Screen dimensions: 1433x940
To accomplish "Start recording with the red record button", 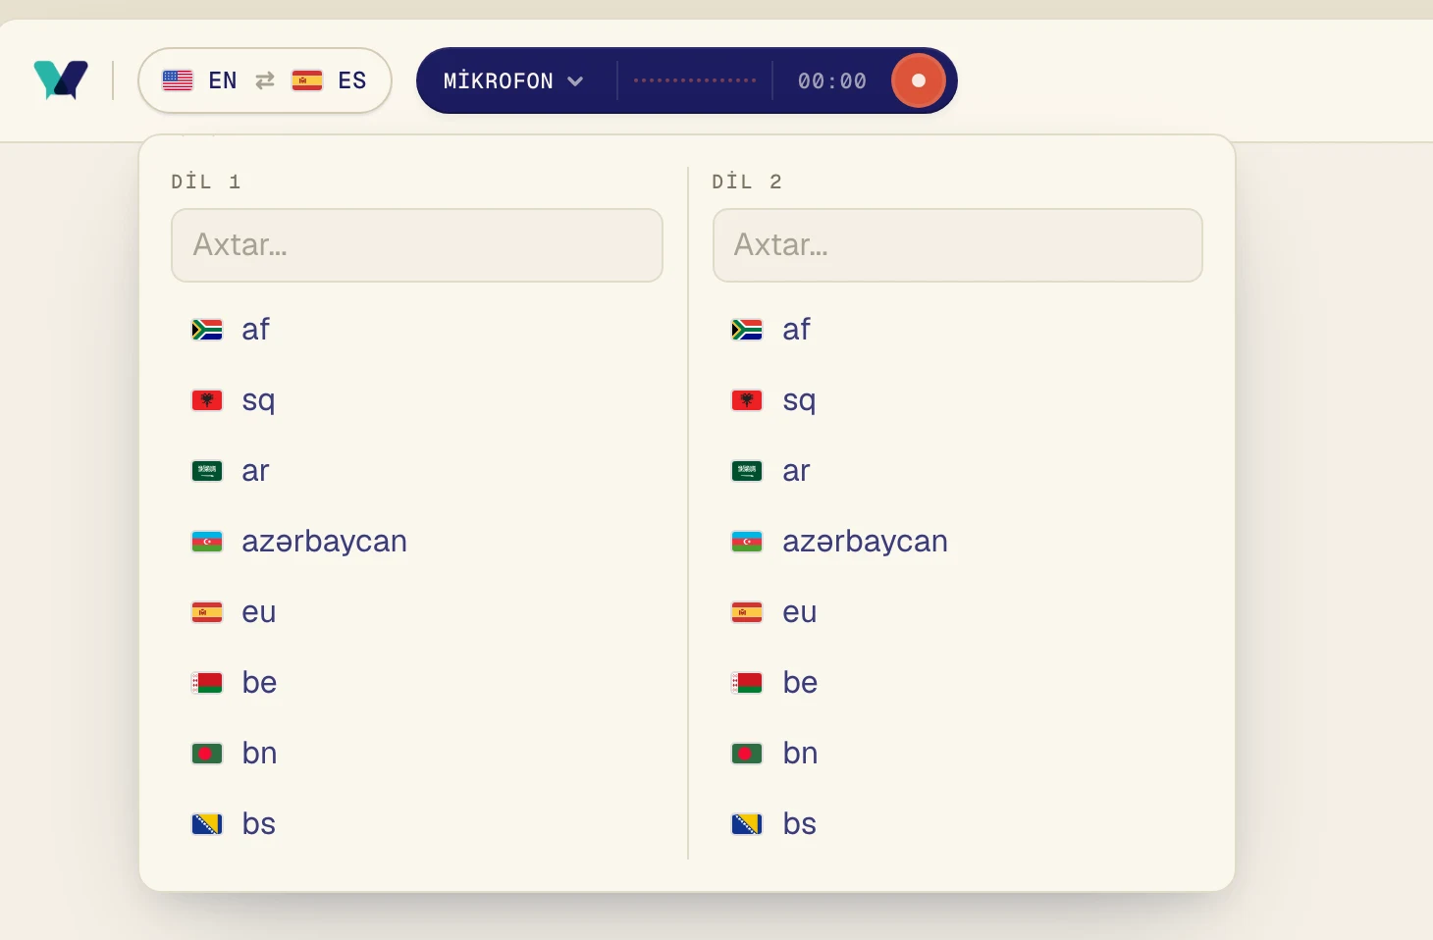I will 919,80.
